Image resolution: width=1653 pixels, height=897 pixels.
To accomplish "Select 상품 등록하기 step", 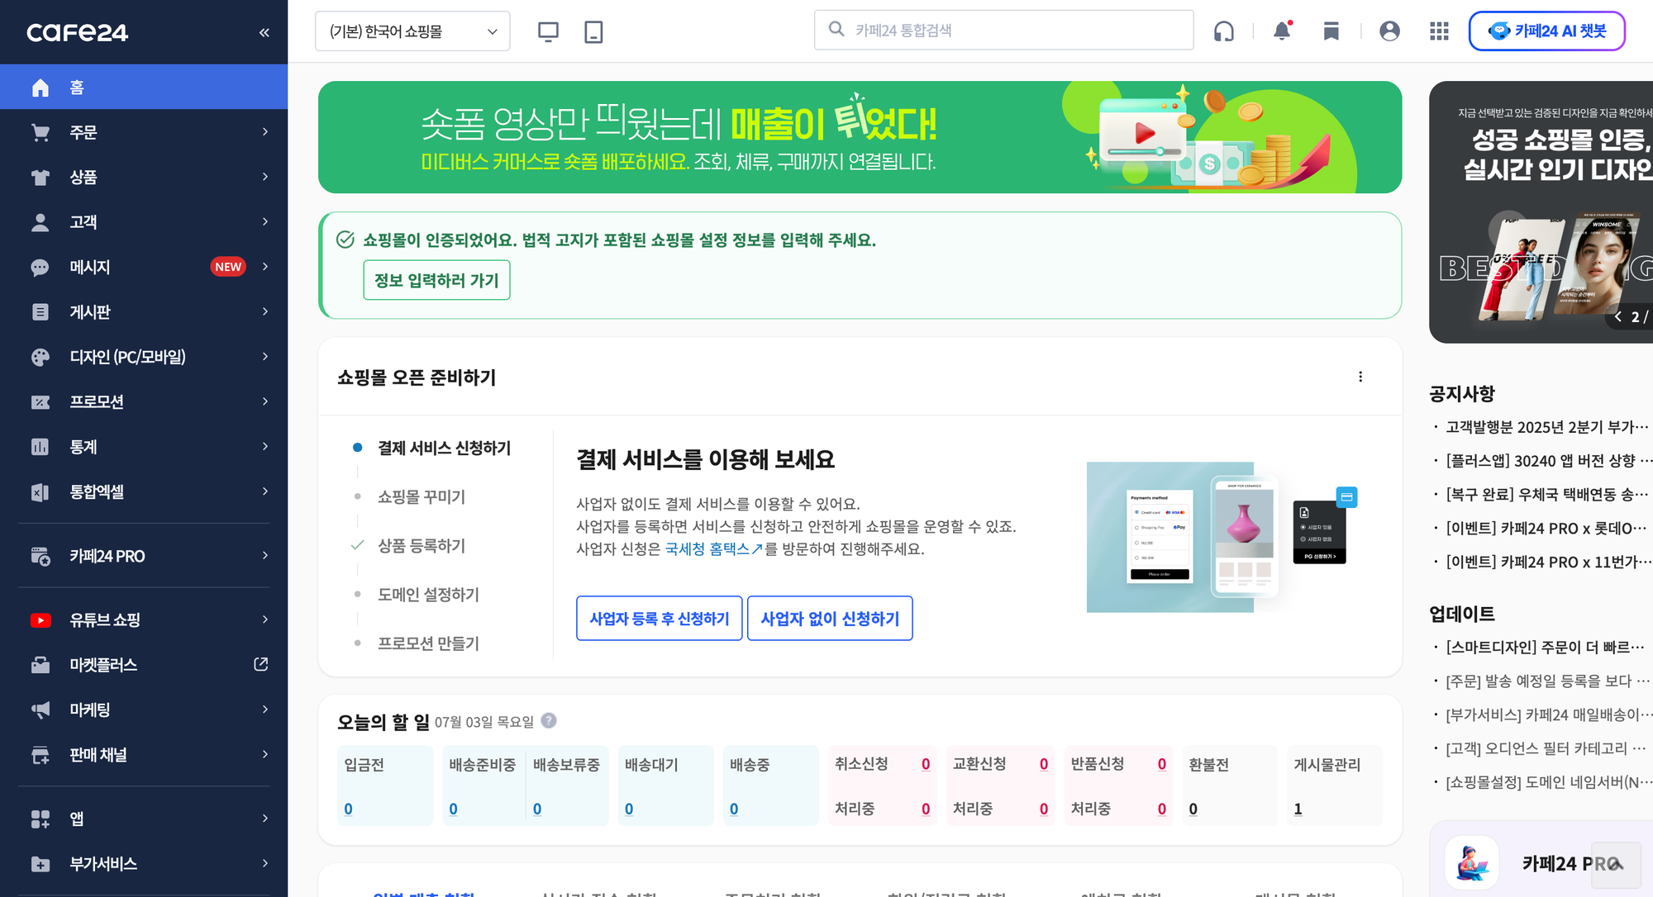I will [x=422, y=545].
